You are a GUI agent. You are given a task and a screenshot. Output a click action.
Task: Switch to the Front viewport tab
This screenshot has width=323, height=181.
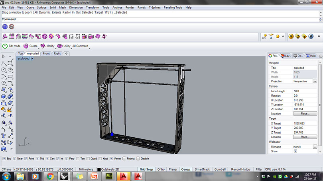[x=46, y=53]
